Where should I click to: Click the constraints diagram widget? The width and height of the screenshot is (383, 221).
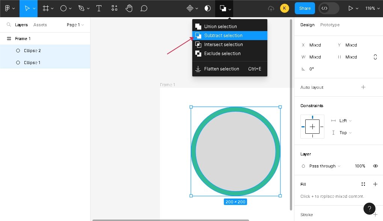tap(312, 127)
